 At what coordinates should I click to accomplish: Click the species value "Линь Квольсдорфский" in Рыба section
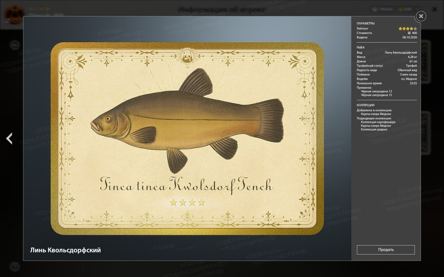[x=401, y=53]
